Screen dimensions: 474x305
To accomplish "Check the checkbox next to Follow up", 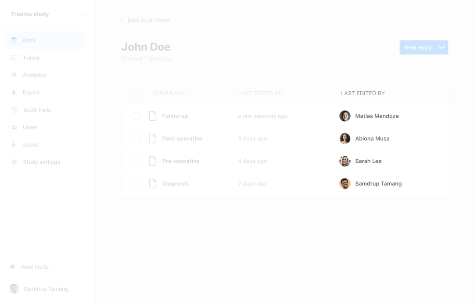I will click(x=136, y=116).
